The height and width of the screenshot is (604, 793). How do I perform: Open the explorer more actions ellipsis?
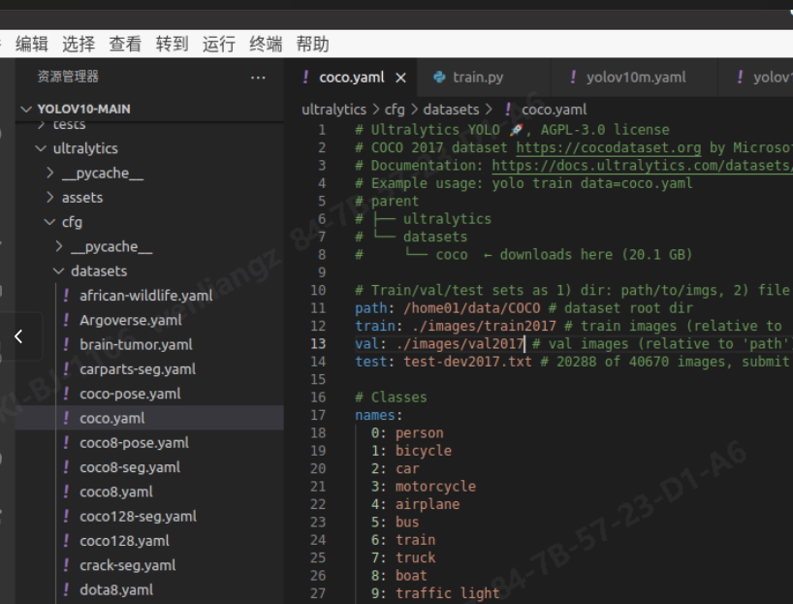click(x=258, y=77)
